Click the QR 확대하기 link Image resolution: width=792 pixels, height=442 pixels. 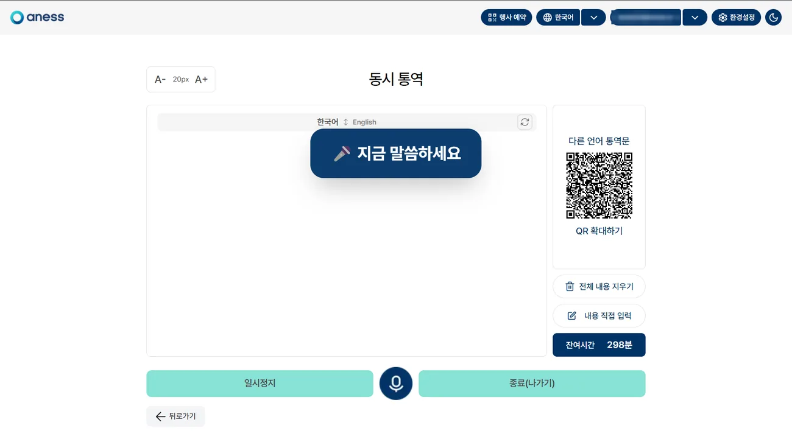tap(599, 231)
